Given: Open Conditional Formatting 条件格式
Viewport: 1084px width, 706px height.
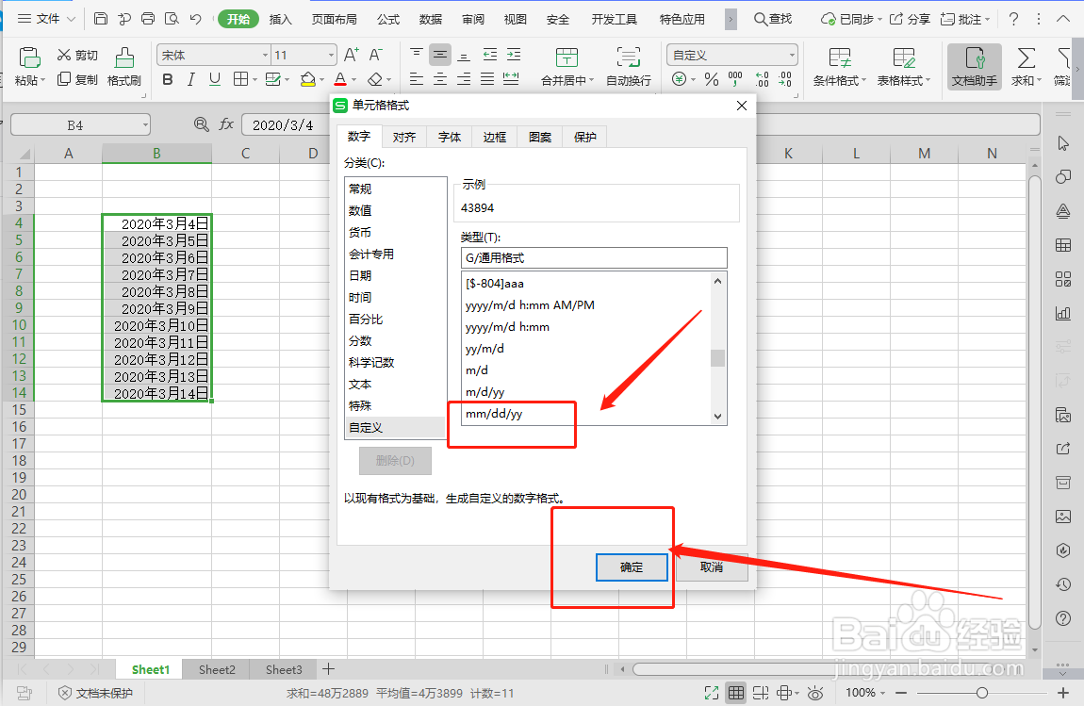Looking at the screenshot, I should click(x=833, y=67).
